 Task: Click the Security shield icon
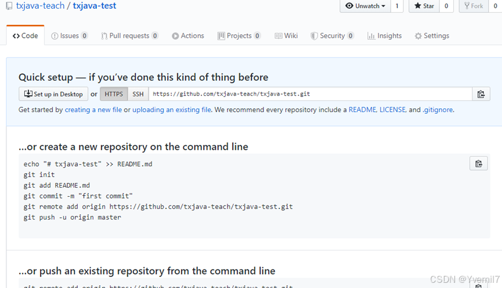pos(314,36)
